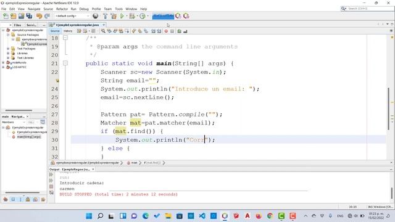This screenshot has height=222, width=395.
Task: Toggle show static members filter in Navigator
Action: pos(20,200)
